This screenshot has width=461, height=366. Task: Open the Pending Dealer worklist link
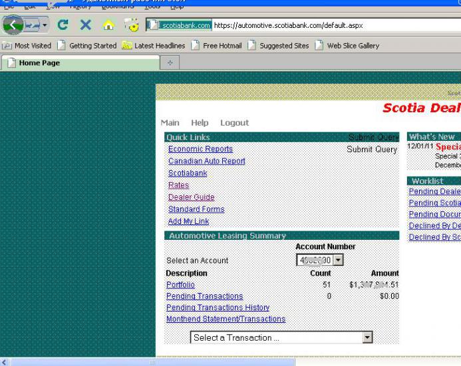pos(435,191)
